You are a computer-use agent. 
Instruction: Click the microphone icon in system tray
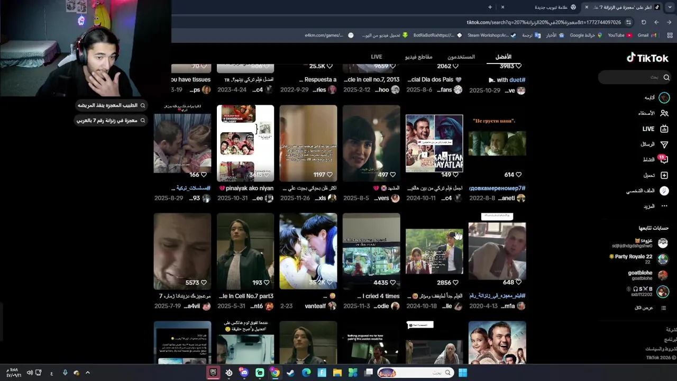click(65, 373)
